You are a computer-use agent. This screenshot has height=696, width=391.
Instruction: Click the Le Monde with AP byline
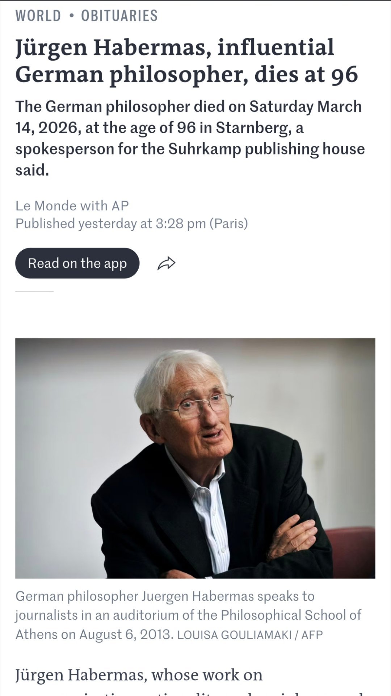(x=72, y=206)
